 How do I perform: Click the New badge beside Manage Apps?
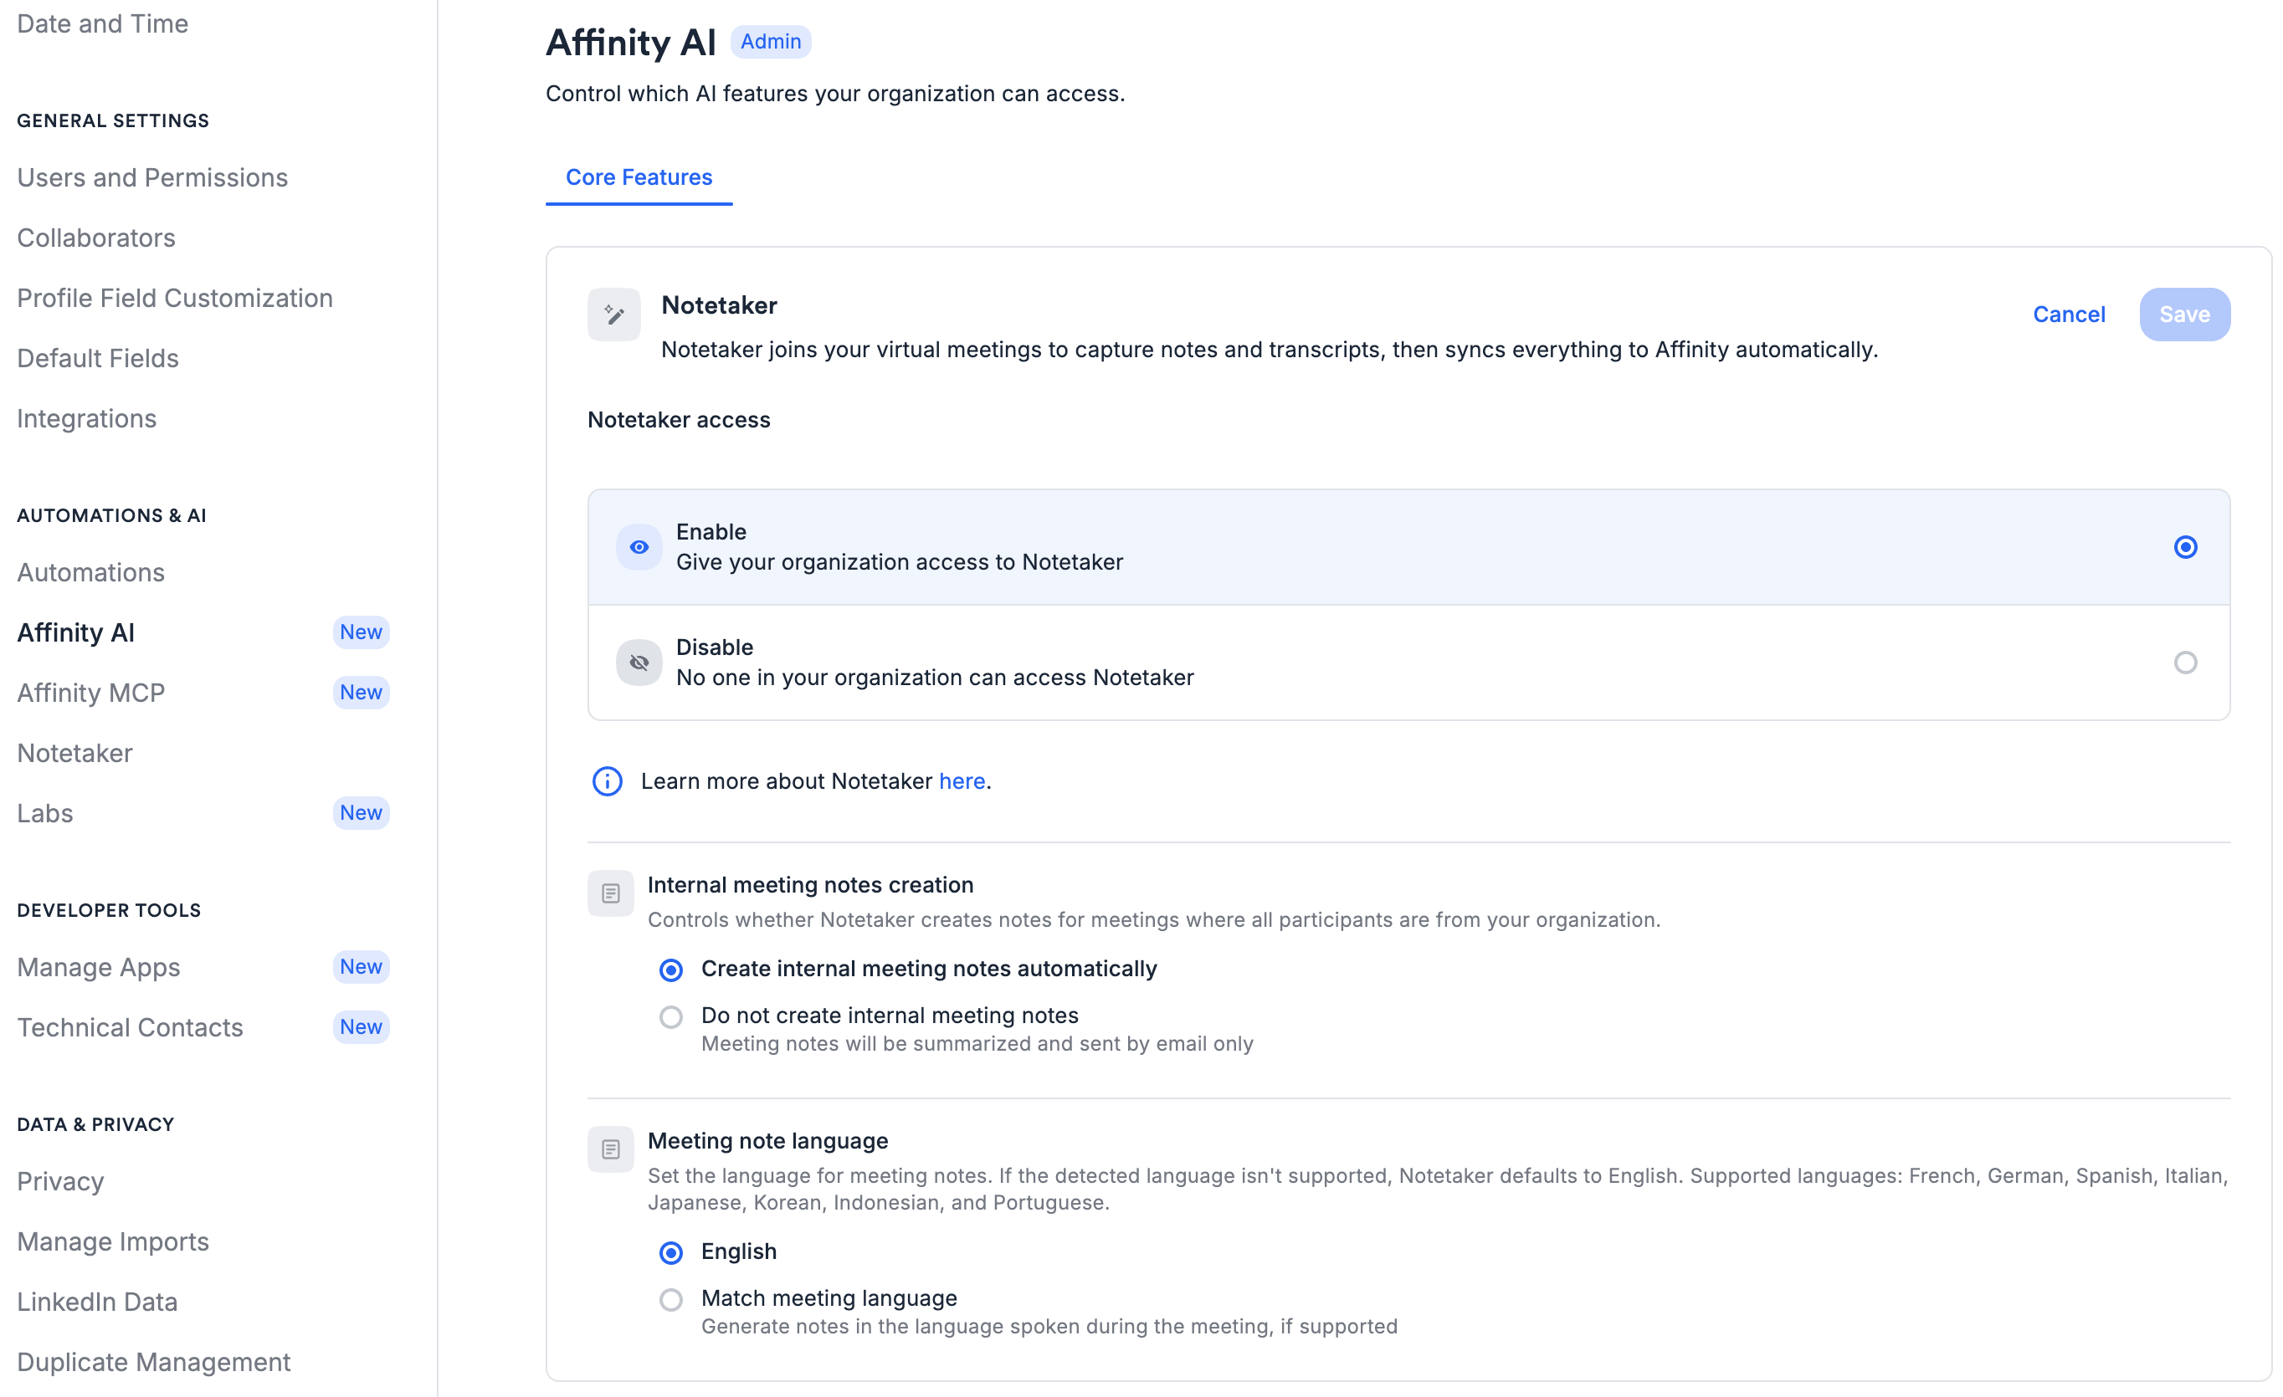tap(361, 966)
